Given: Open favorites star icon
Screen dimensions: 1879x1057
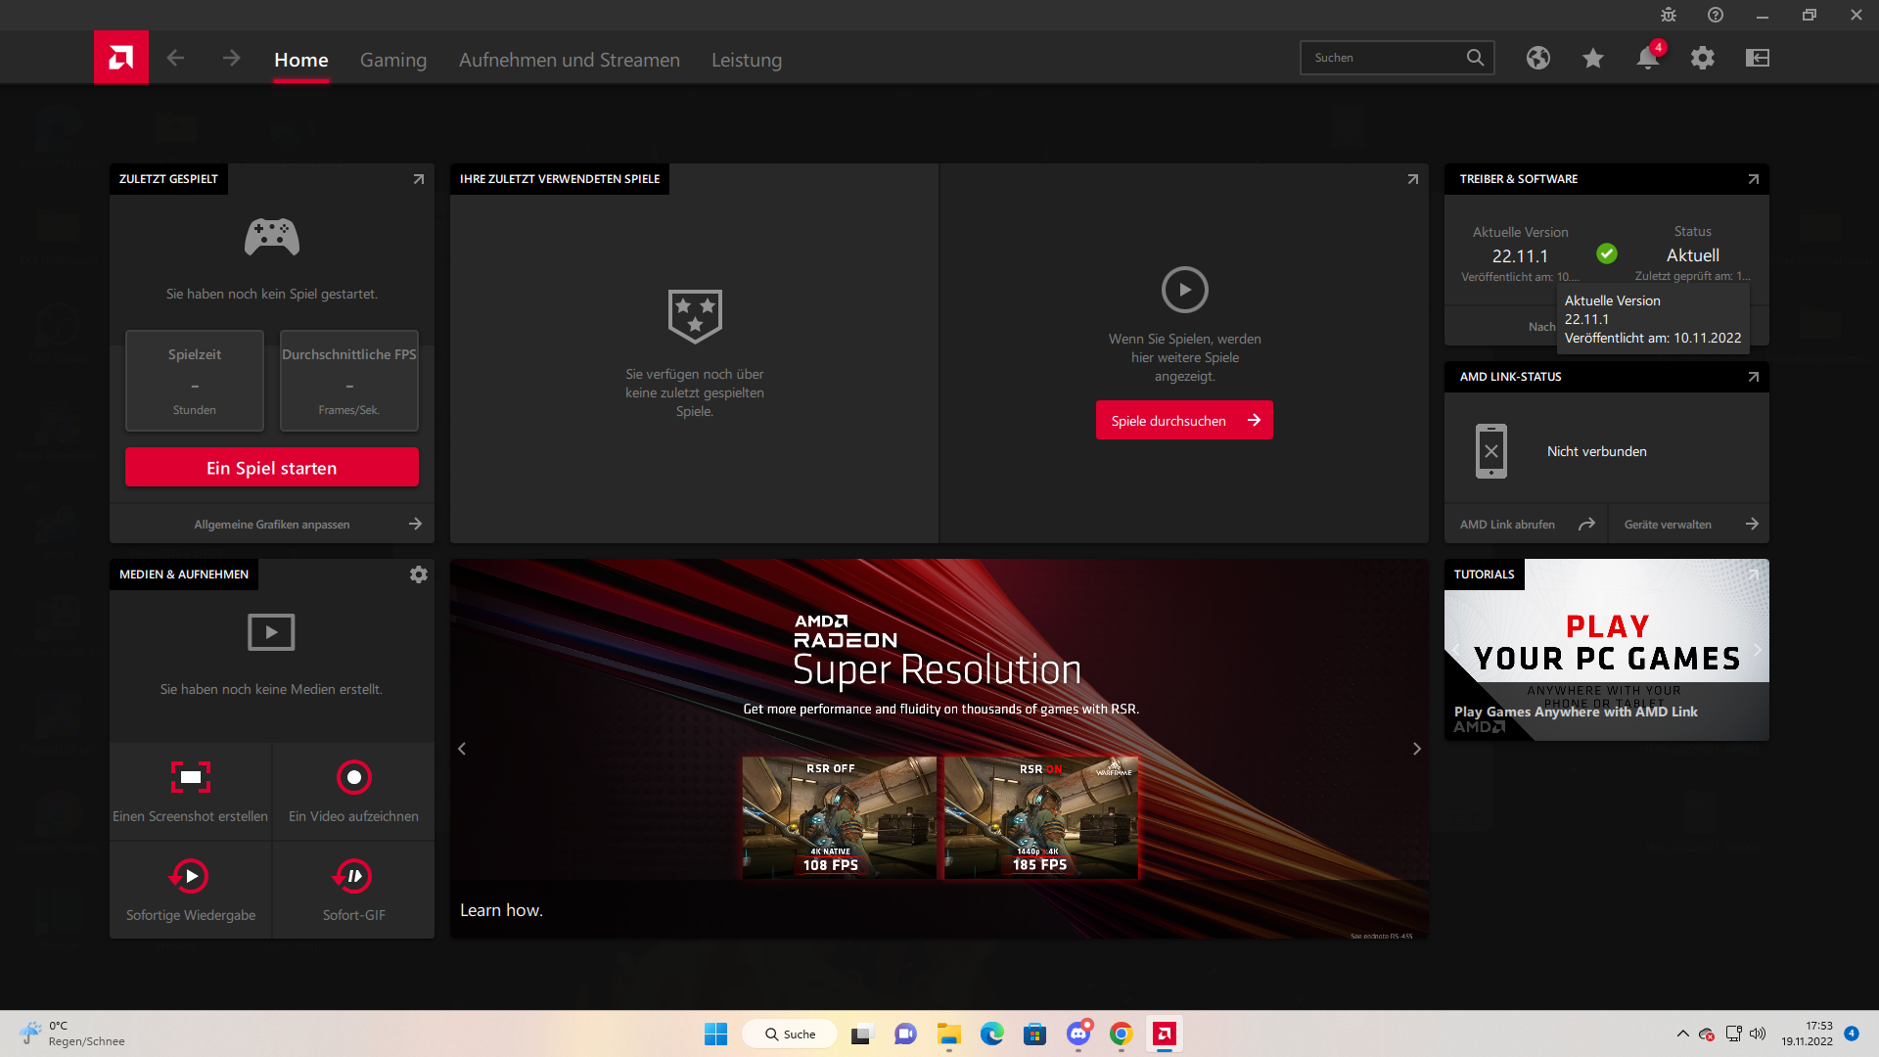Looking at the screenshot, I should point(1592,59).
